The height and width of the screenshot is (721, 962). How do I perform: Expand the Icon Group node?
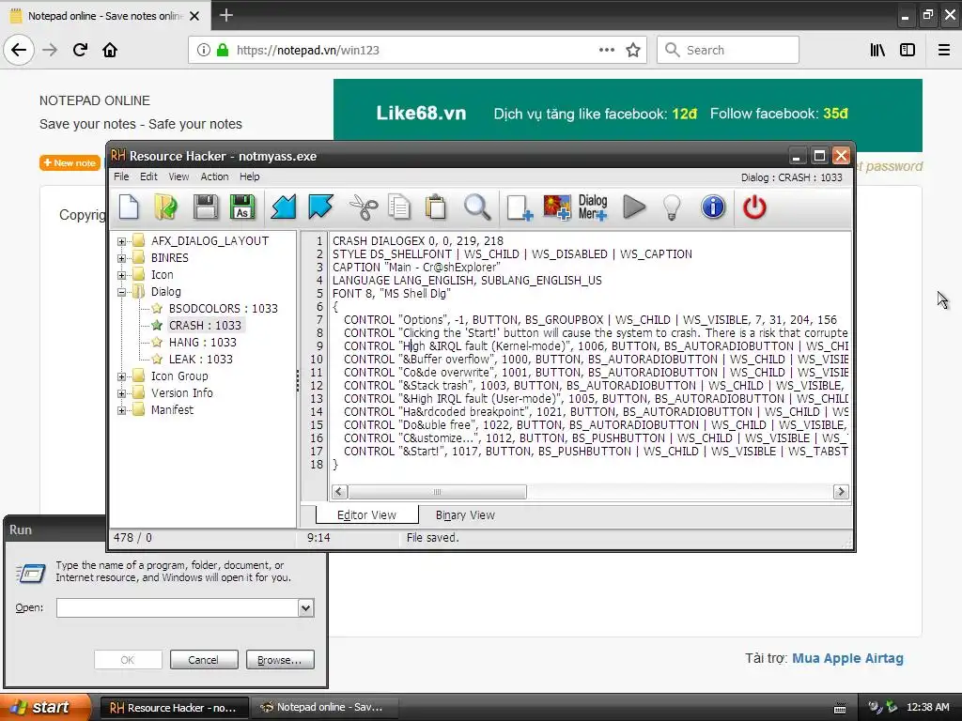click(121, 376)
